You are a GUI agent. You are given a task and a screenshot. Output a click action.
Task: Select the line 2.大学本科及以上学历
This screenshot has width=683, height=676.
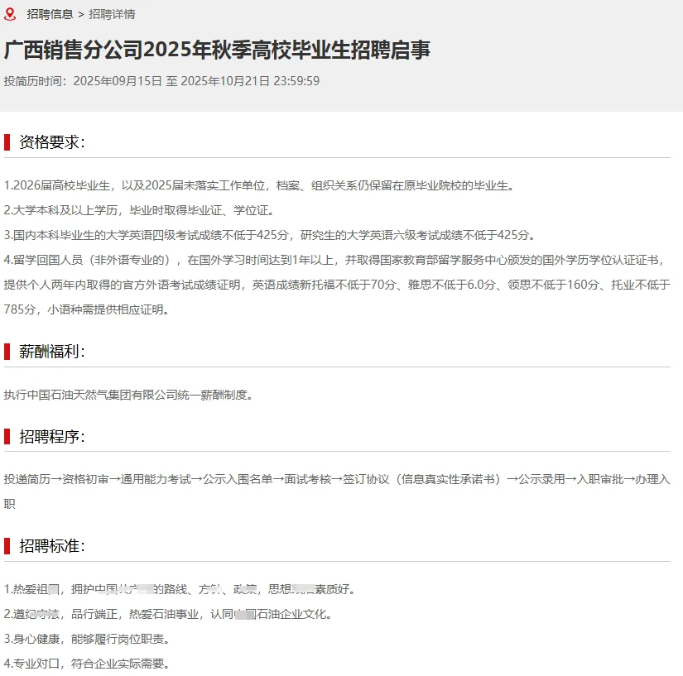pyautogui.click(x=140, y=211)
